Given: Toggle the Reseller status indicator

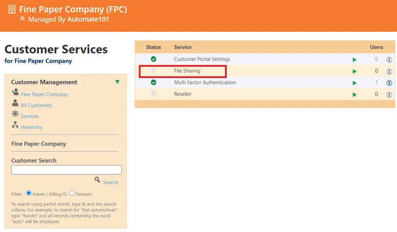Looking at the screenshot, I should [153, 94].
